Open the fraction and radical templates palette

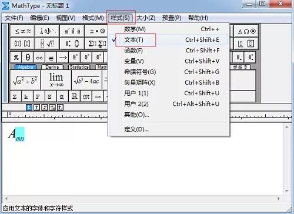click(48, 44)
